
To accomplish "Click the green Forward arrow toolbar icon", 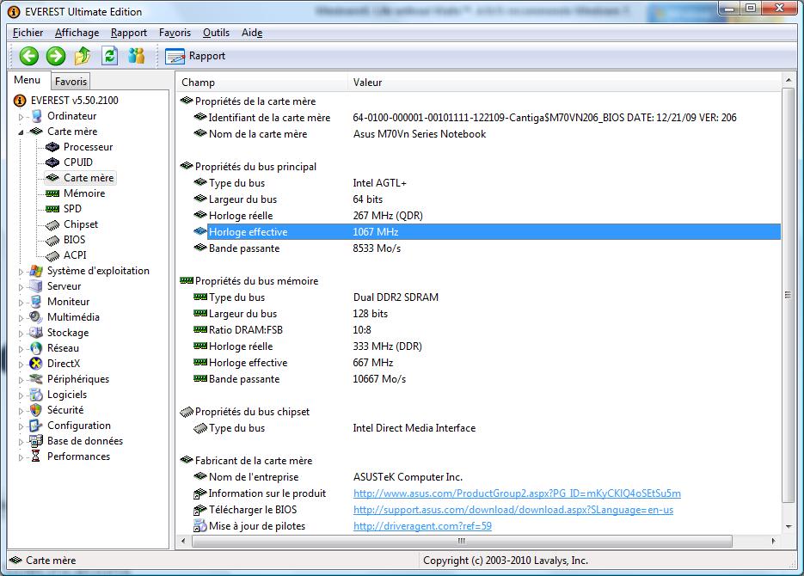I will coord(56,56).
